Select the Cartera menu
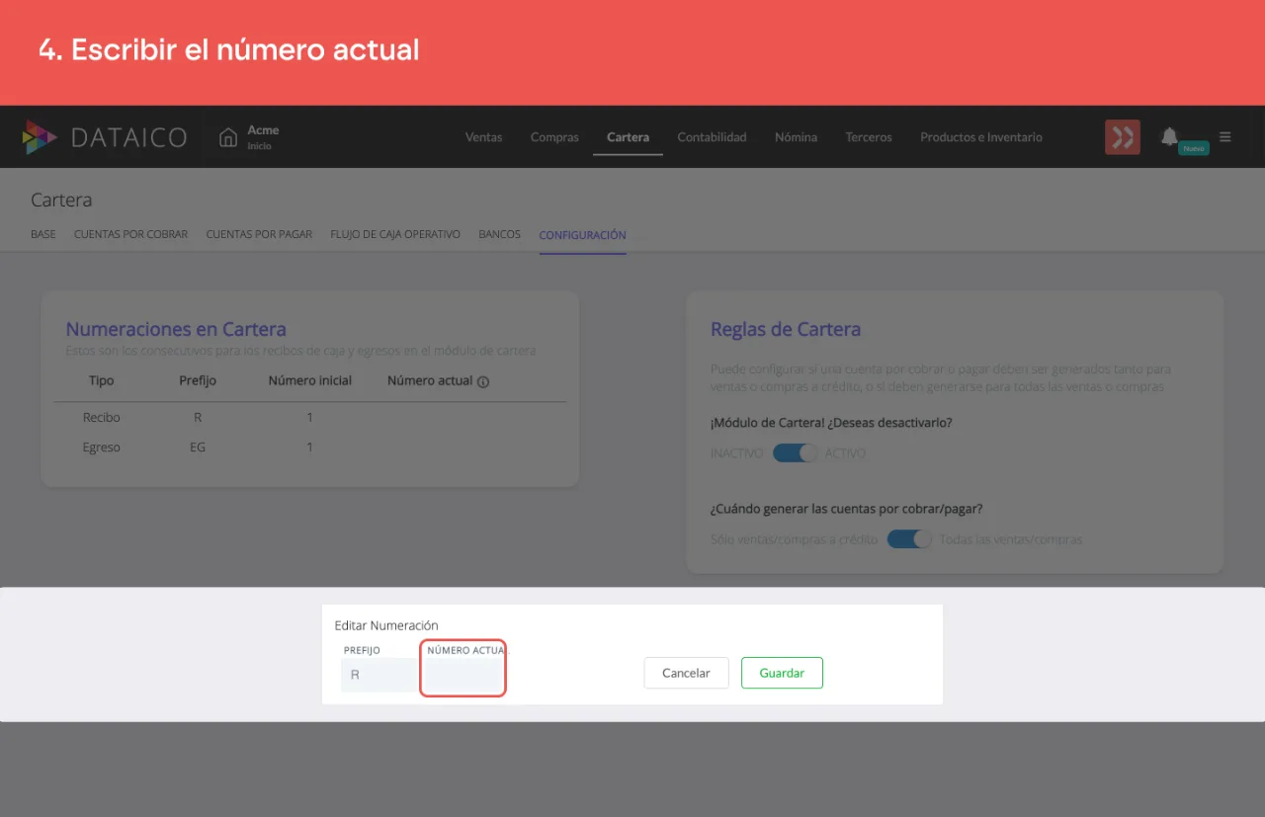The height and width of the screenshot is (817, 1265). [628, 137]
